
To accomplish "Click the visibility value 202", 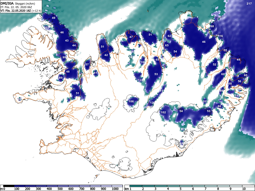I will (46, 28).
